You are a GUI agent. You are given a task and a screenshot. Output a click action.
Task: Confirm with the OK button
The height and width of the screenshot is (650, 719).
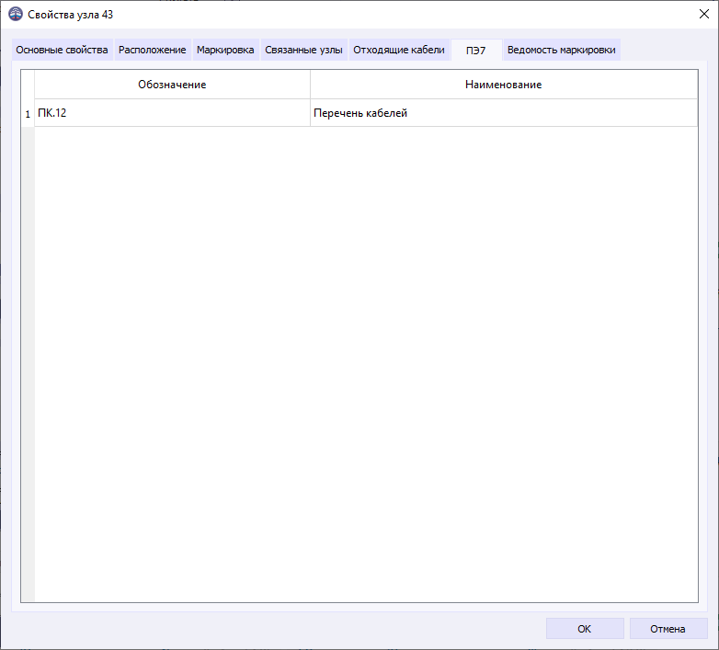pos(585,629)
